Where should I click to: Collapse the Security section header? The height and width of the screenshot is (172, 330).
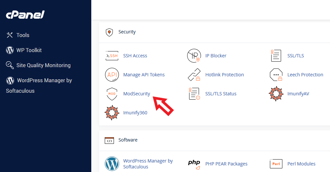(127, 32)
